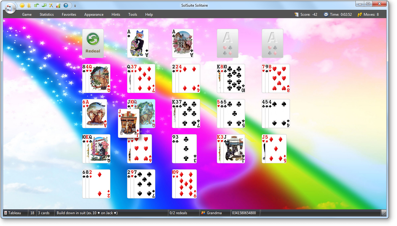Click the Time clock icon
Image resolution: width=397 pixels, height=226 pixels.
(x=325, y=14)
